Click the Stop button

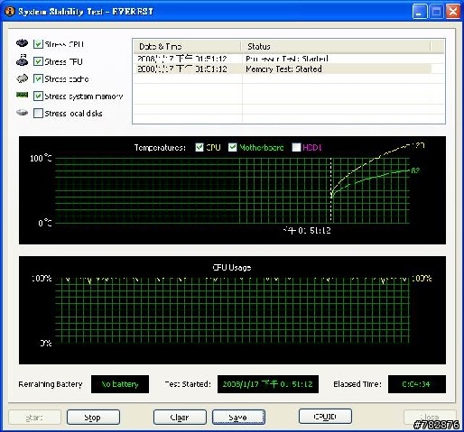pyautogui.click(x=93, y=418)
